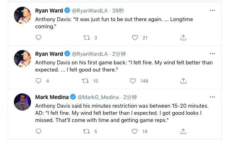
Task: View Mark Medina's profile picture
Action: coord(22,102)
